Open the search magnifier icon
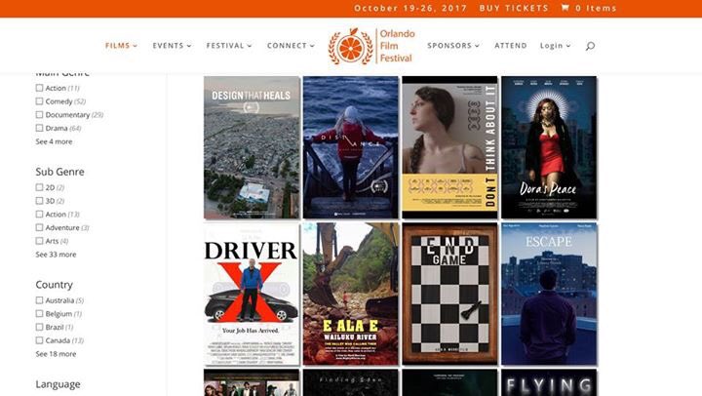Screen dimensions: 702x396 pyautogui.click(x=590, y=46)
